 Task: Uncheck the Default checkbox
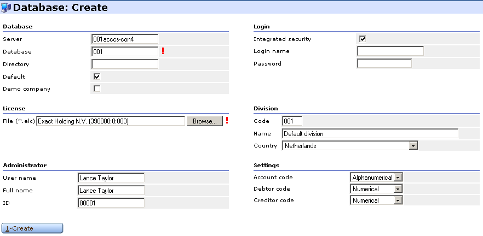[x=97, y=76]
